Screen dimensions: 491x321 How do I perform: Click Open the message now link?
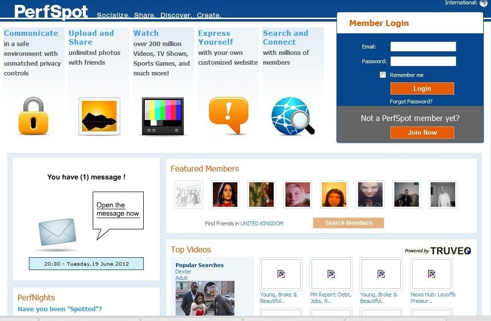118,209
